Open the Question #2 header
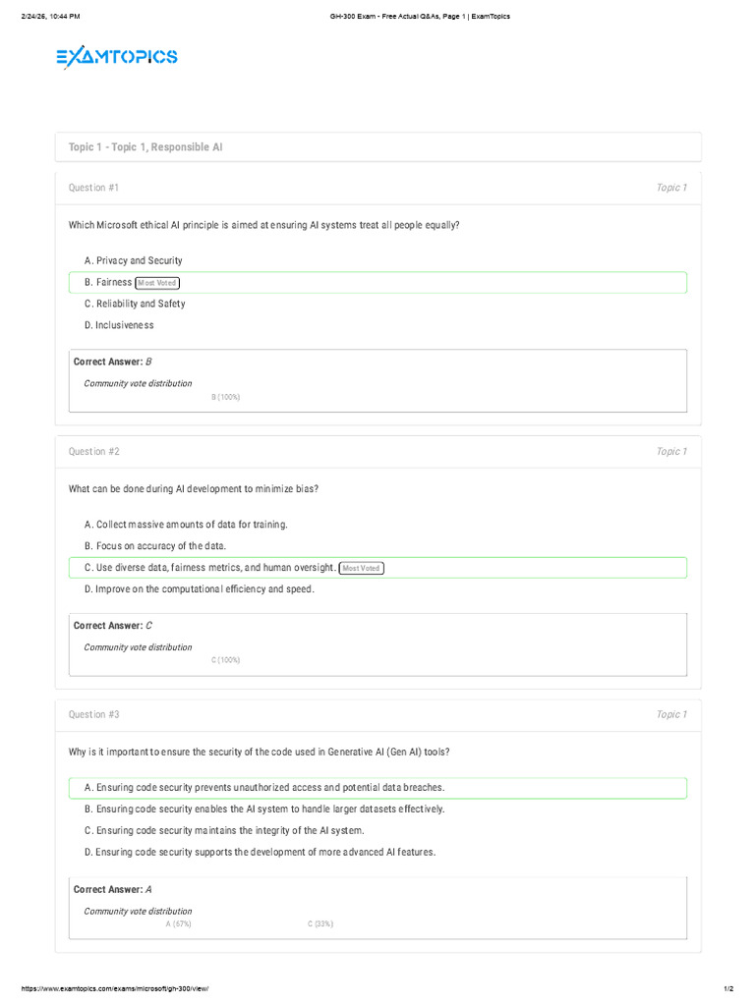The height and width of the screenshot is (1006, 755). [x=93, y=452]
